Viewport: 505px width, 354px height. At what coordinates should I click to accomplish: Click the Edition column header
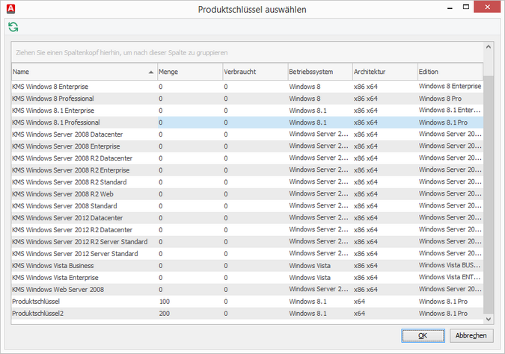point(449,72)
